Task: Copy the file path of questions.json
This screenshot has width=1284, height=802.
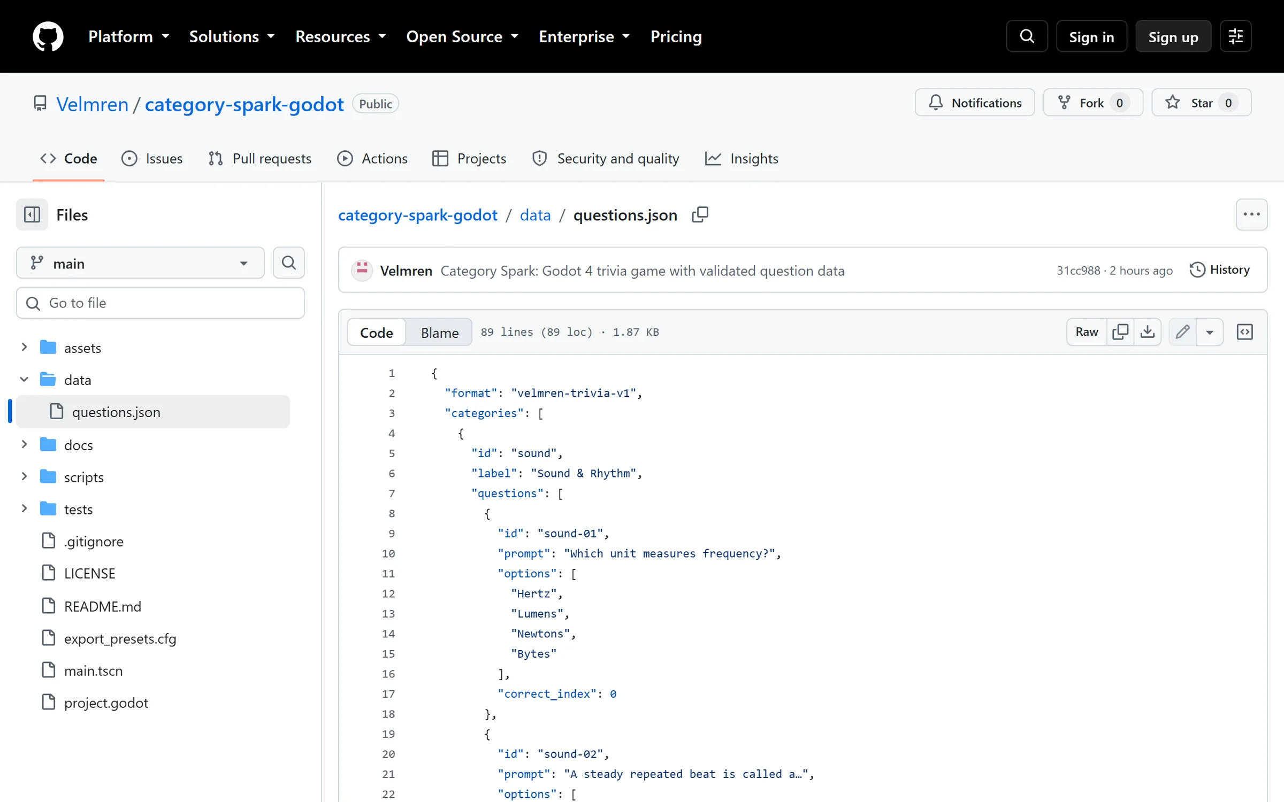Action: click(700, 215)
